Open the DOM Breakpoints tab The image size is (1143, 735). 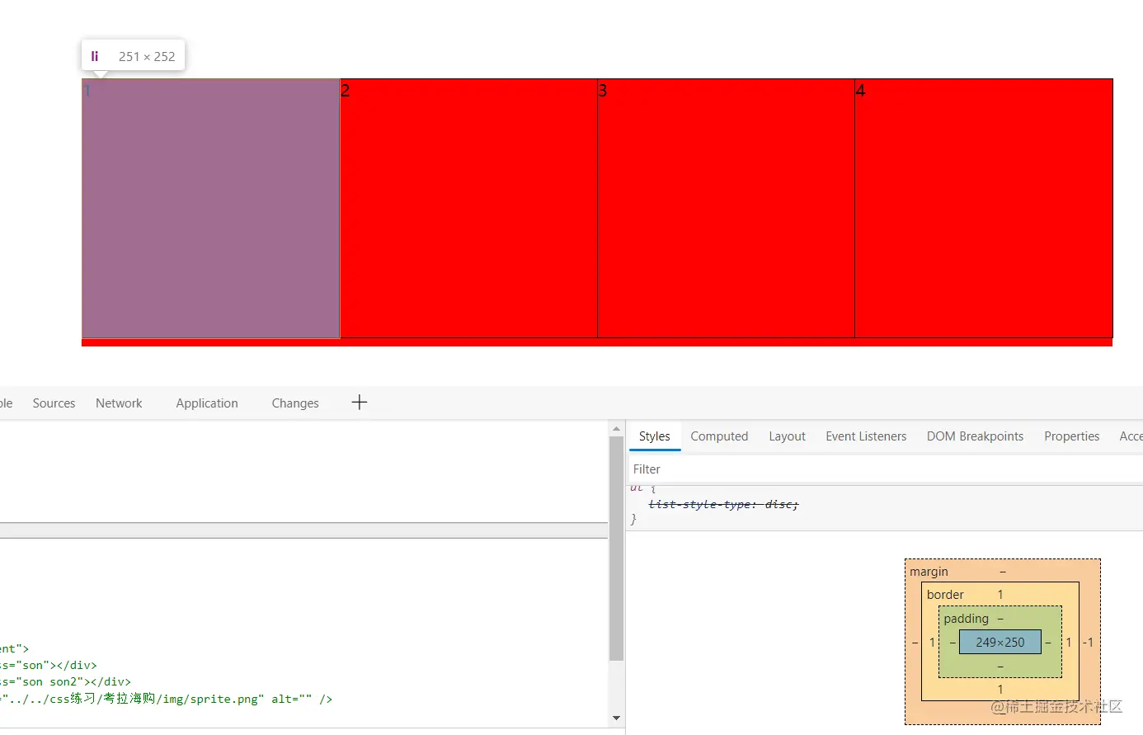click(x=975, y=436)
